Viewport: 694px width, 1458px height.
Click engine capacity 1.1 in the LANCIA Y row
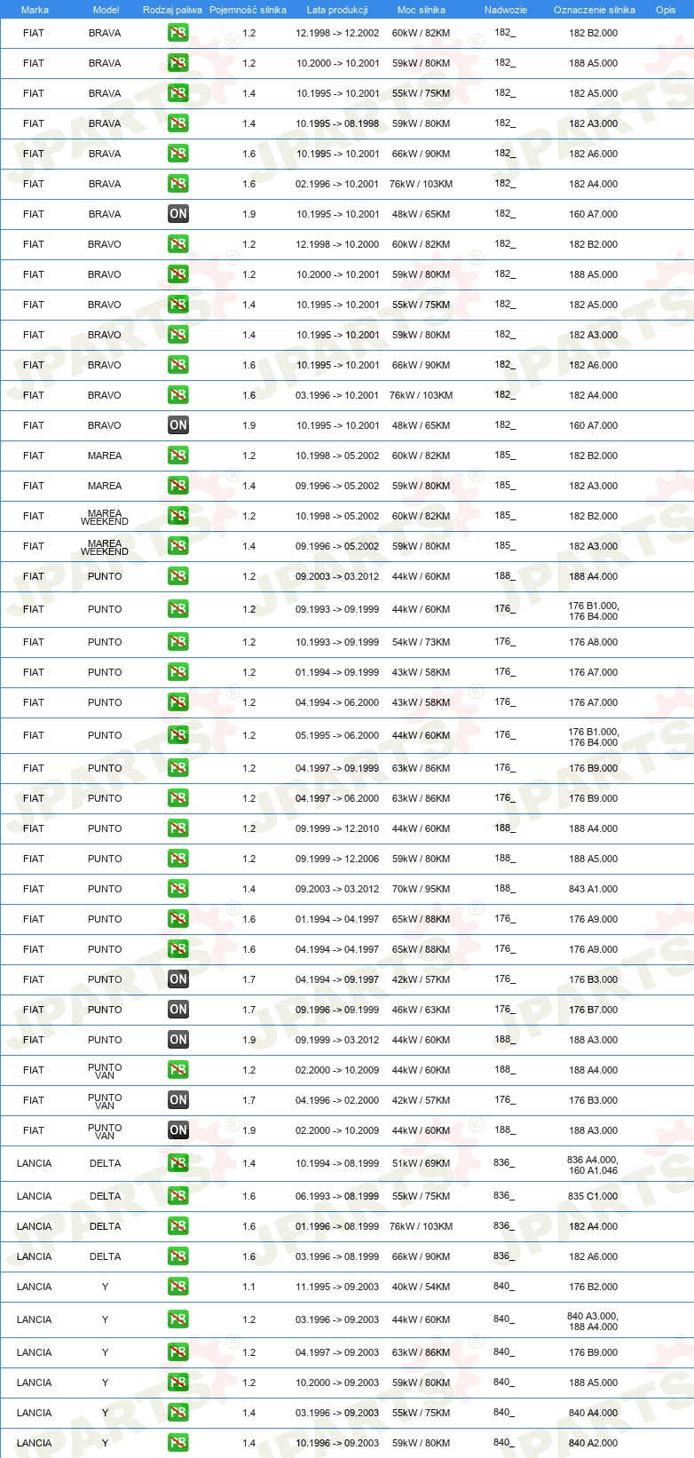point(248,1287)
